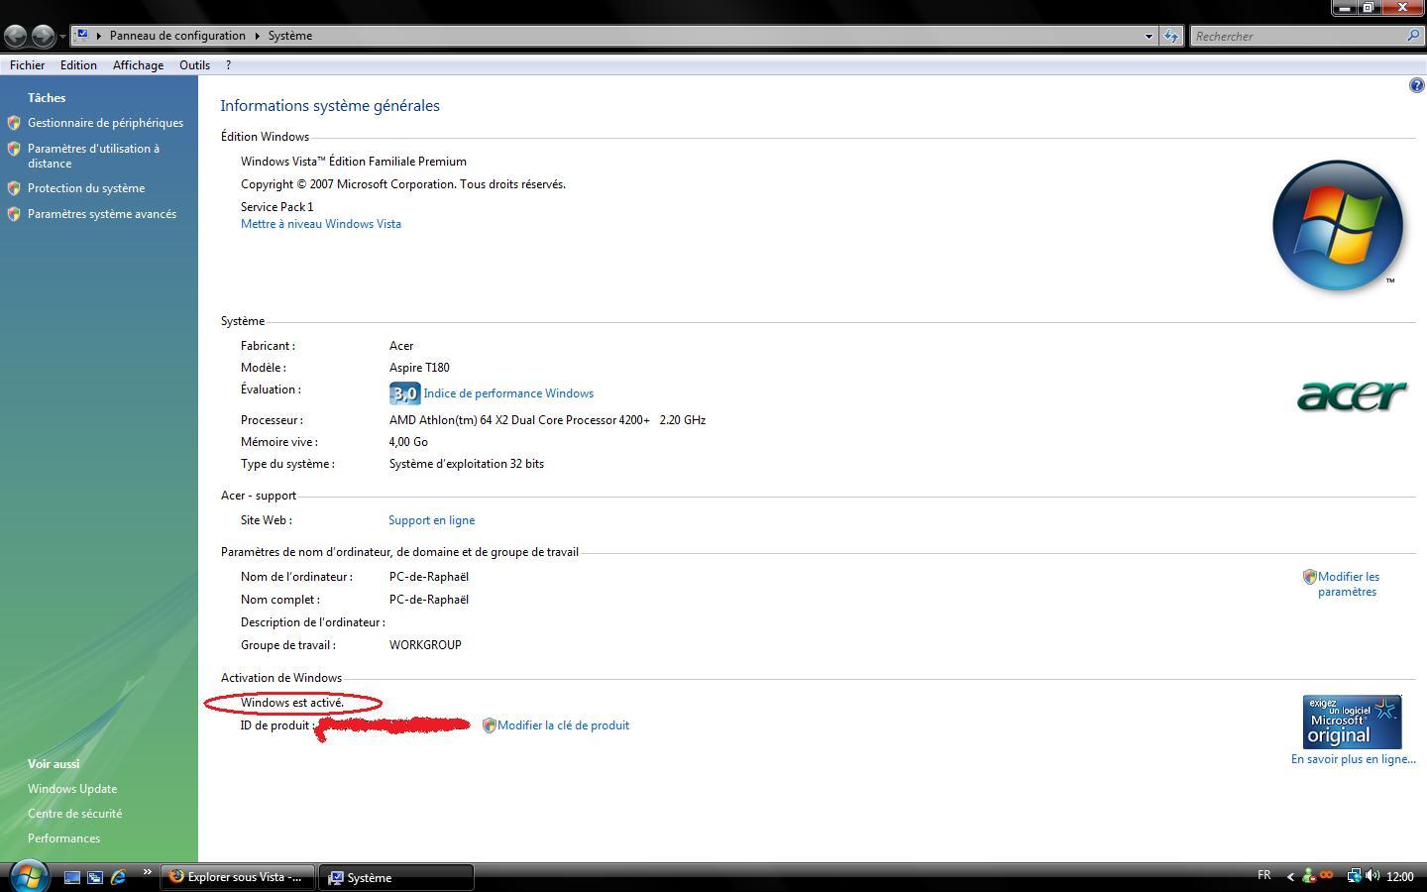This screenshot has width=1427, height=892.
Task: Expand the arrow after 'Panneau de configuration'
Action: (258, 36)
